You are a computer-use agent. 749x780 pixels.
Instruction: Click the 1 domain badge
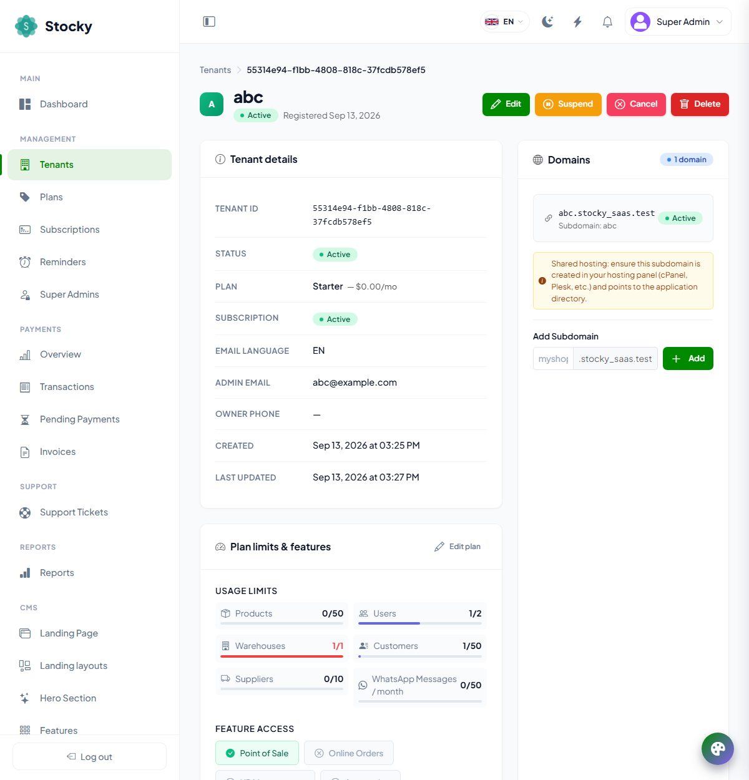(x=687, y=160)
